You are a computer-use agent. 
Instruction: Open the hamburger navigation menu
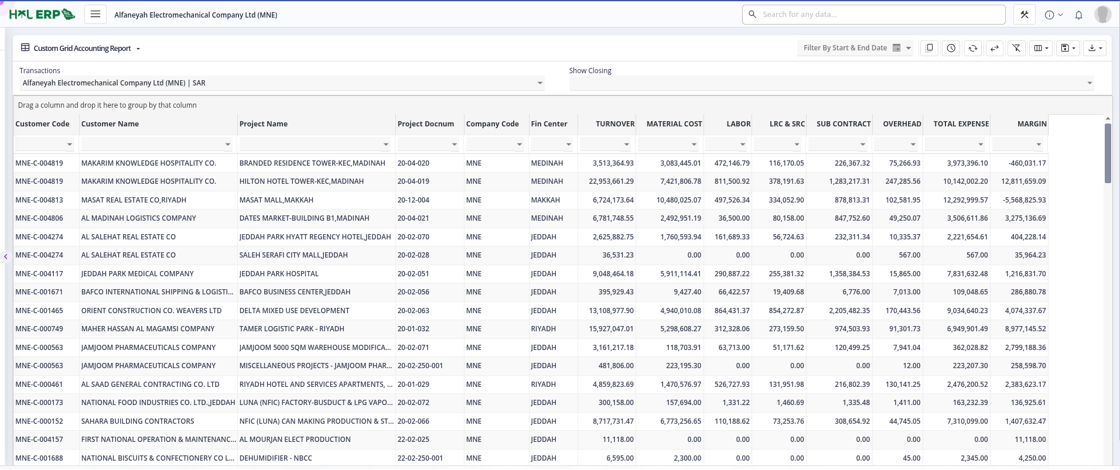coord(95,15)
